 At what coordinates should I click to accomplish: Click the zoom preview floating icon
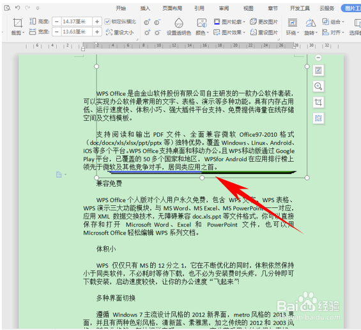coord(318,86)
